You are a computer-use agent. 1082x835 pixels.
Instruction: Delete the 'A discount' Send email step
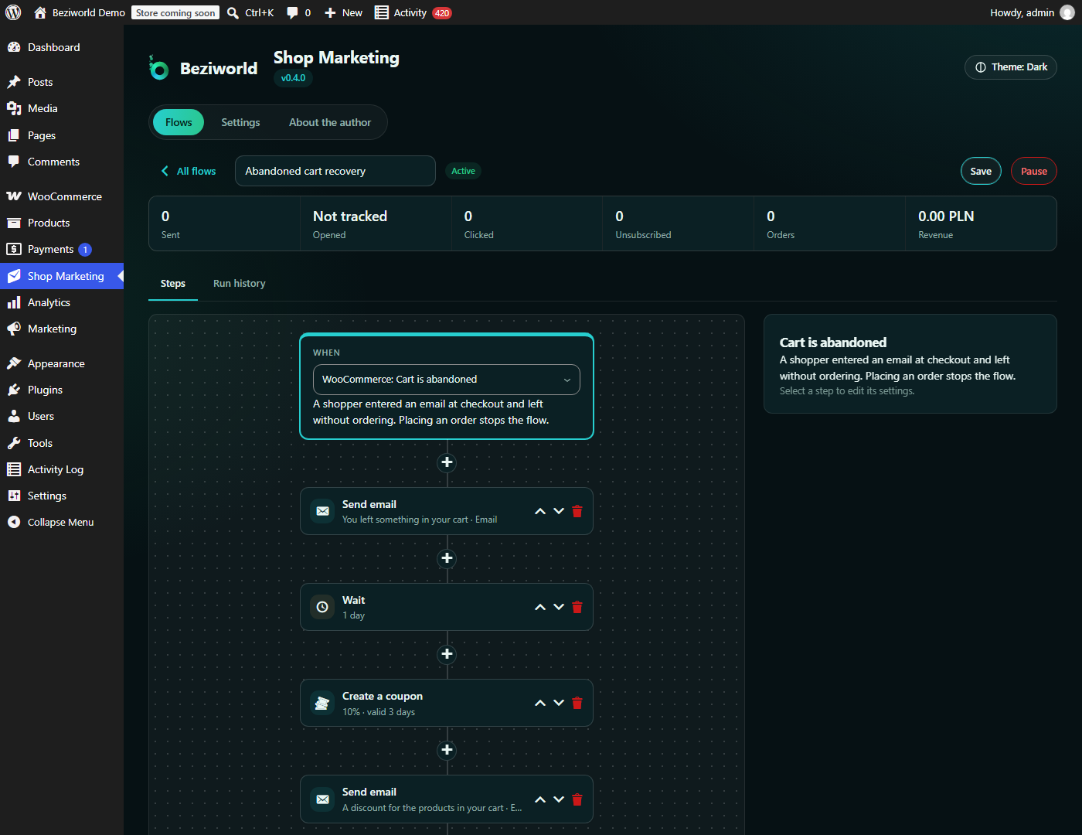577,799
